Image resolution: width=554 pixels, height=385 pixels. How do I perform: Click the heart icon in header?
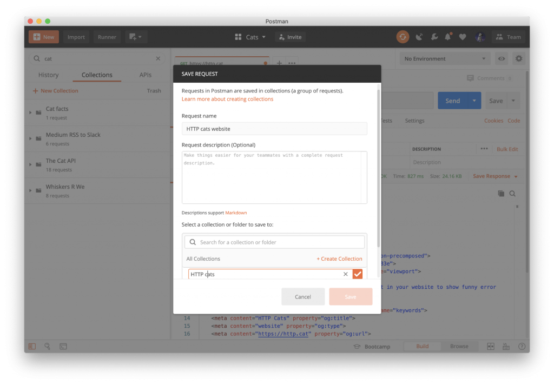463,37
